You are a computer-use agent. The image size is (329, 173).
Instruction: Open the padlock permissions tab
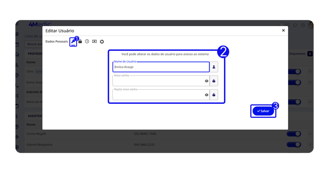coord(80,41)
